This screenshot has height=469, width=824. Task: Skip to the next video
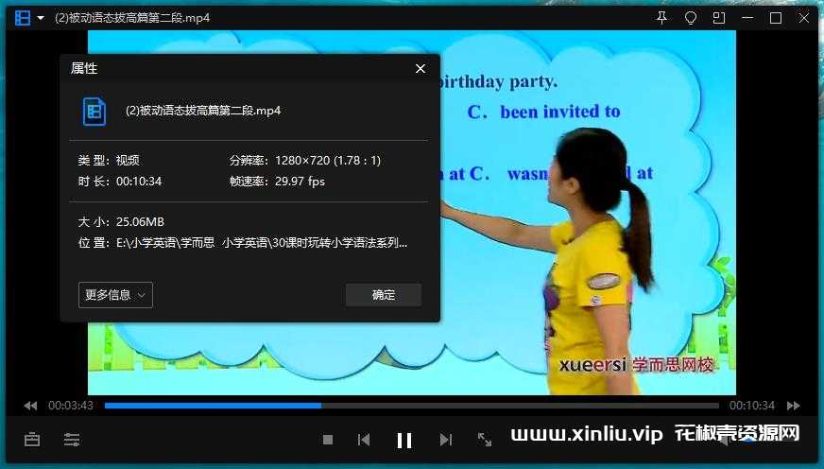(446, 440)
